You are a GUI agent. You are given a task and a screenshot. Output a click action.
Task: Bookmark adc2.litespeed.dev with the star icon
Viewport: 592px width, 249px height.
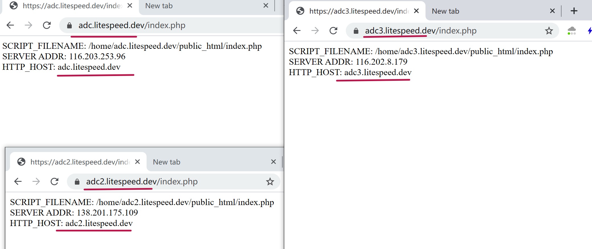[x=270, y=182]
